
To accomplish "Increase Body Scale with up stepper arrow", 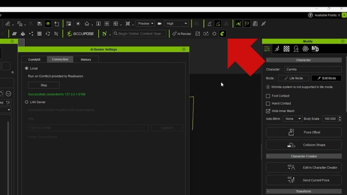I will click(x=340, y=117).
